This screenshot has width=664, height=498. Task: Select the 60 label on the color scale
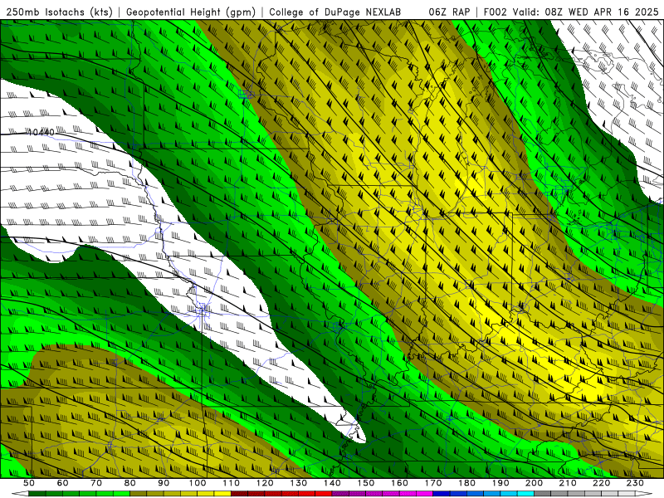[62, 483]
